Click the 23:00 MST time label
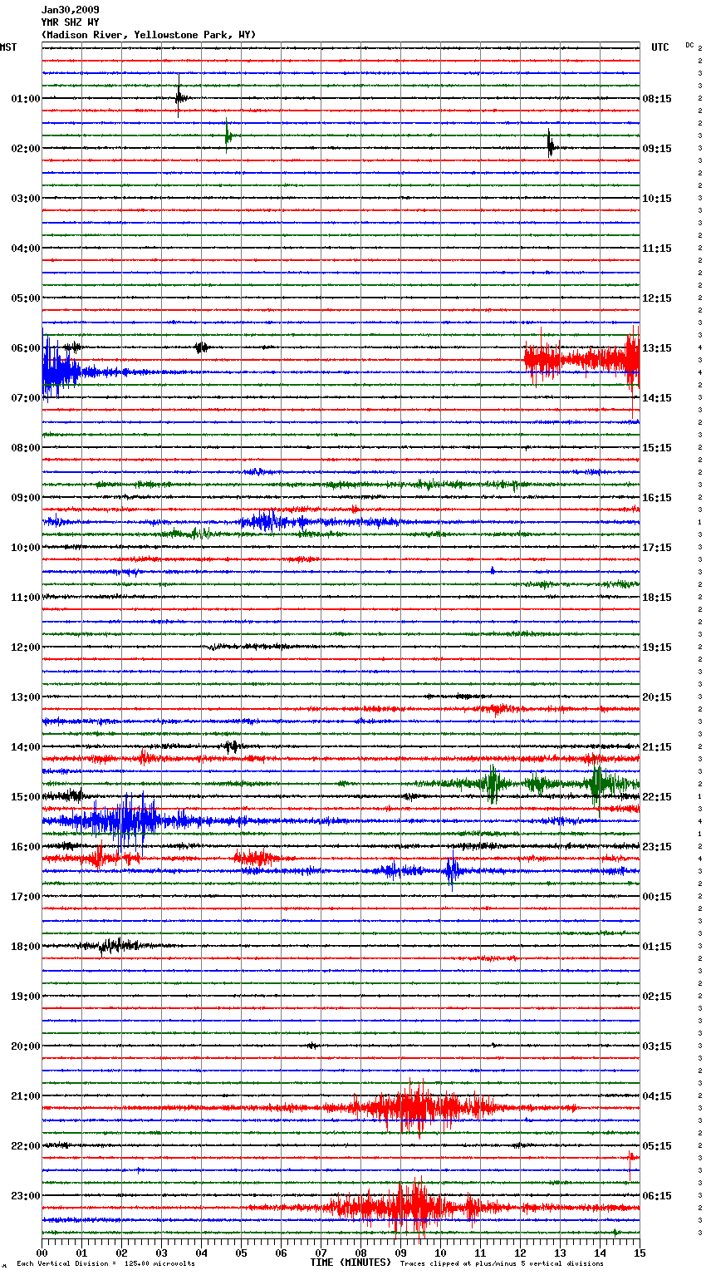Image resolution: width=706 pixels, height=1275 pixels. 26,1196
